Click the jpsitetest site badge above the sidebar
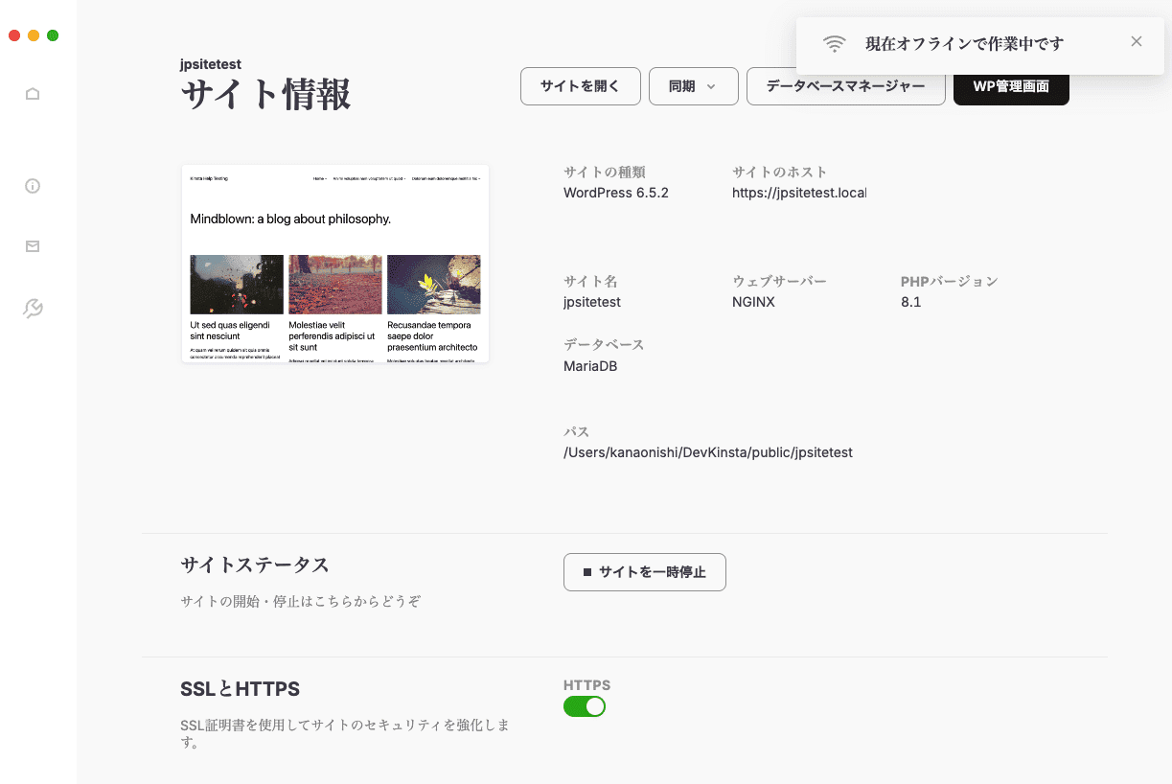The width and height of the screenshot is (1172, 784). point(213,64)
